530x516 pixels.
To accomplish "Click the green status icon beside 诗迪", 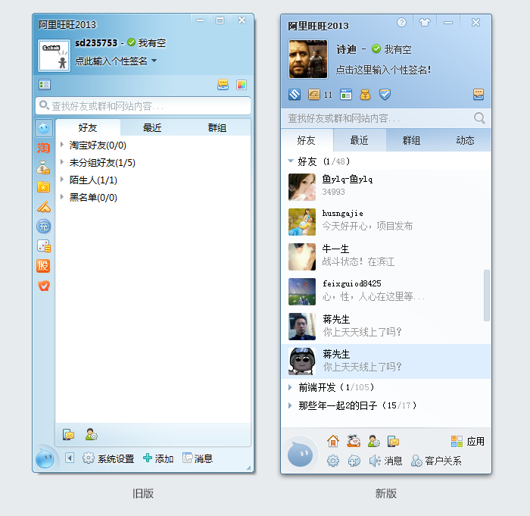I will click(x=376, y=49).
